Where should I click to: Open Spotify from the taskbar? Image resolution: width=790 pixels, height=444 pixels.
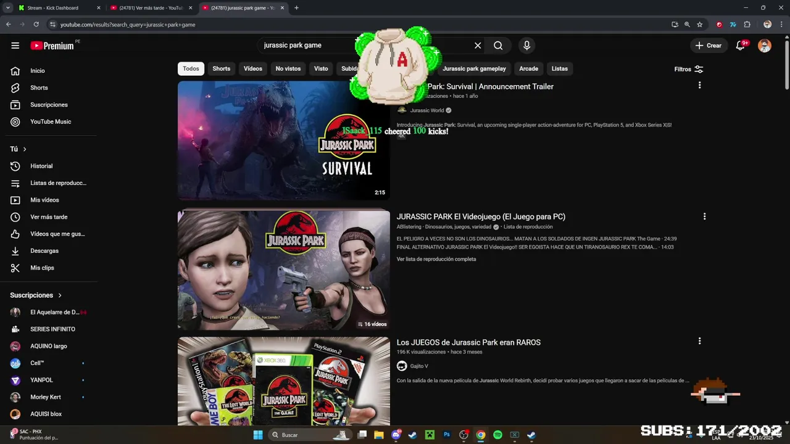point(497,435)
